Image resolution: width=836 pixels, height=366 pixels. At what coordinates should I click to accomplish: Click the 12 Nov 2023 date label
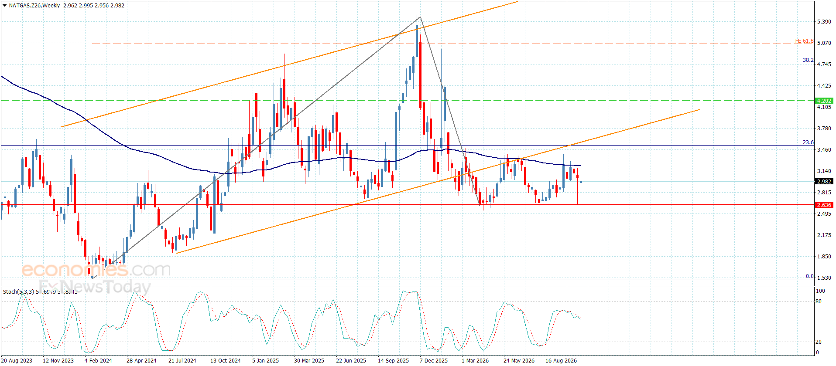point(58,360)
